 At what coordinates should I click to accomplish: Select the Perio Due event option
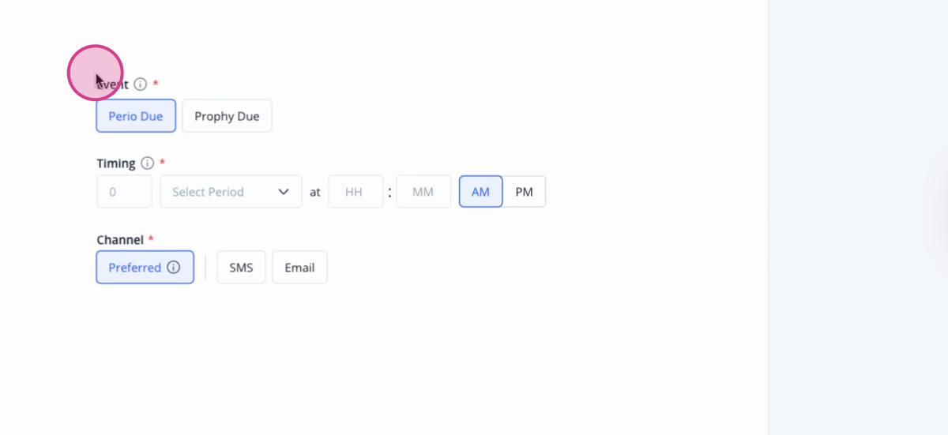tap(136, 116)
